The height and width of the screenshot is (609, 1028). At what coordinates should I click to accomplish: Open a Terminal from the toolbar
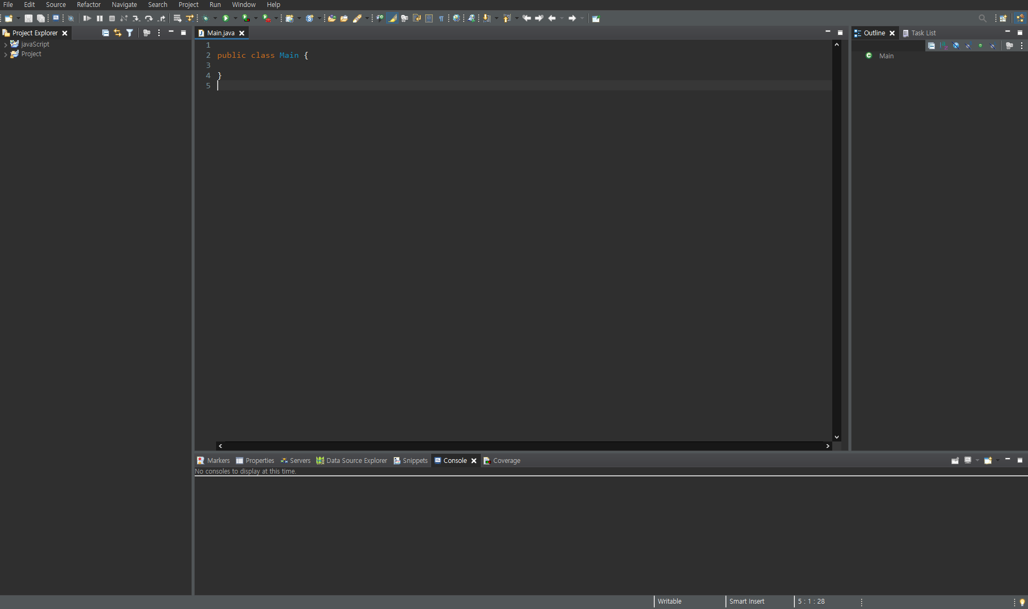pyautogui.click(x=56, y=18)
